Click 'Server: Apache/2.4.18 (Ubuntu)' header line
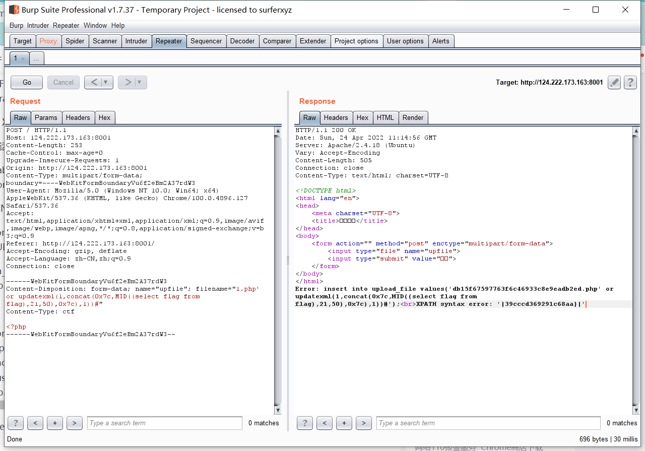Viewport: 645px width, 451px height. [x=355, y=145]
